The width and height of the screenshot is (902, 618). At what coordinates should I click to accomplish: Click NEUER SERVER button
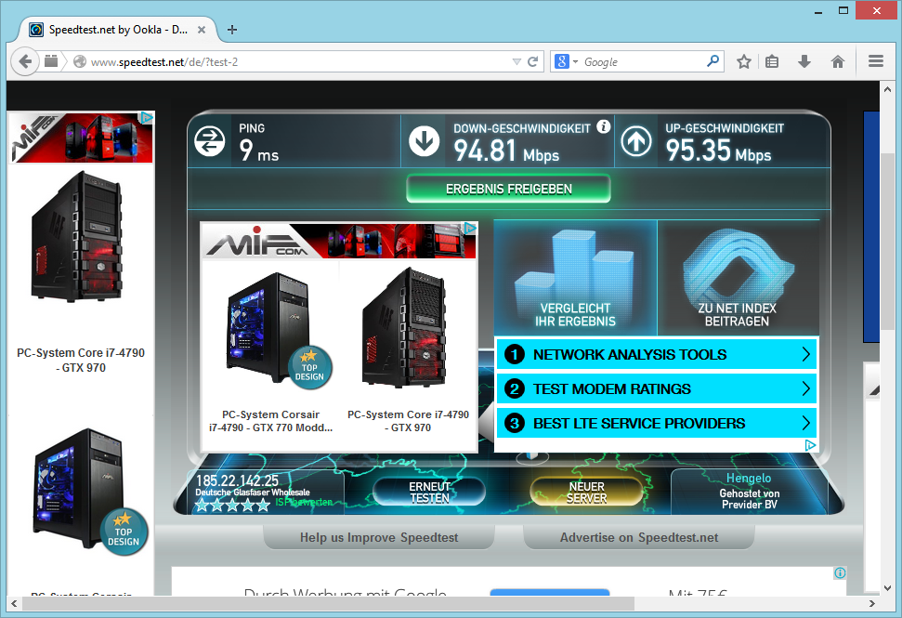tap(586, 493)
